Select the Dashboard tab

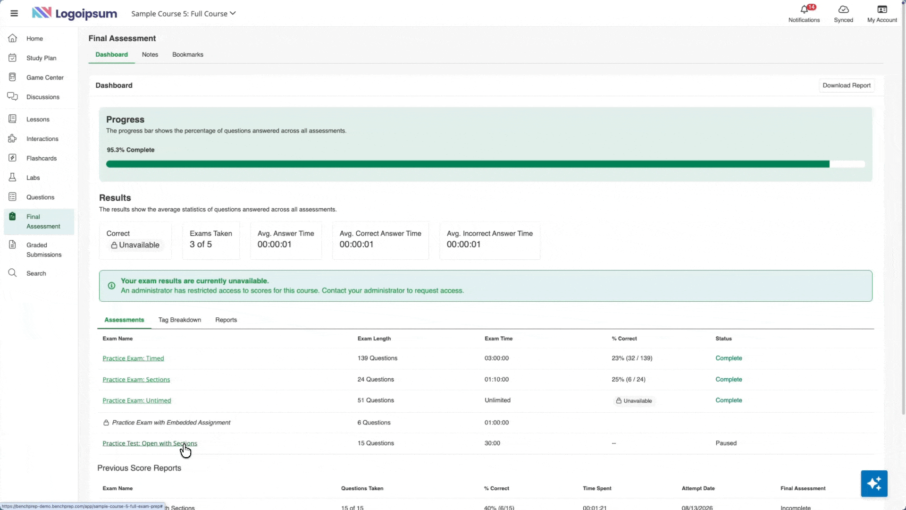point(111,55)
